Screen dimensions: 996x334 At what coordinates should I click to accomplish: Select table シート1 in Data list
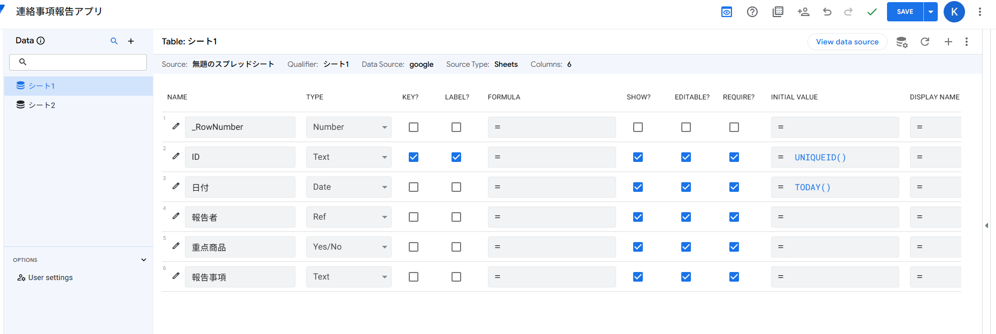tap(79, 86)
